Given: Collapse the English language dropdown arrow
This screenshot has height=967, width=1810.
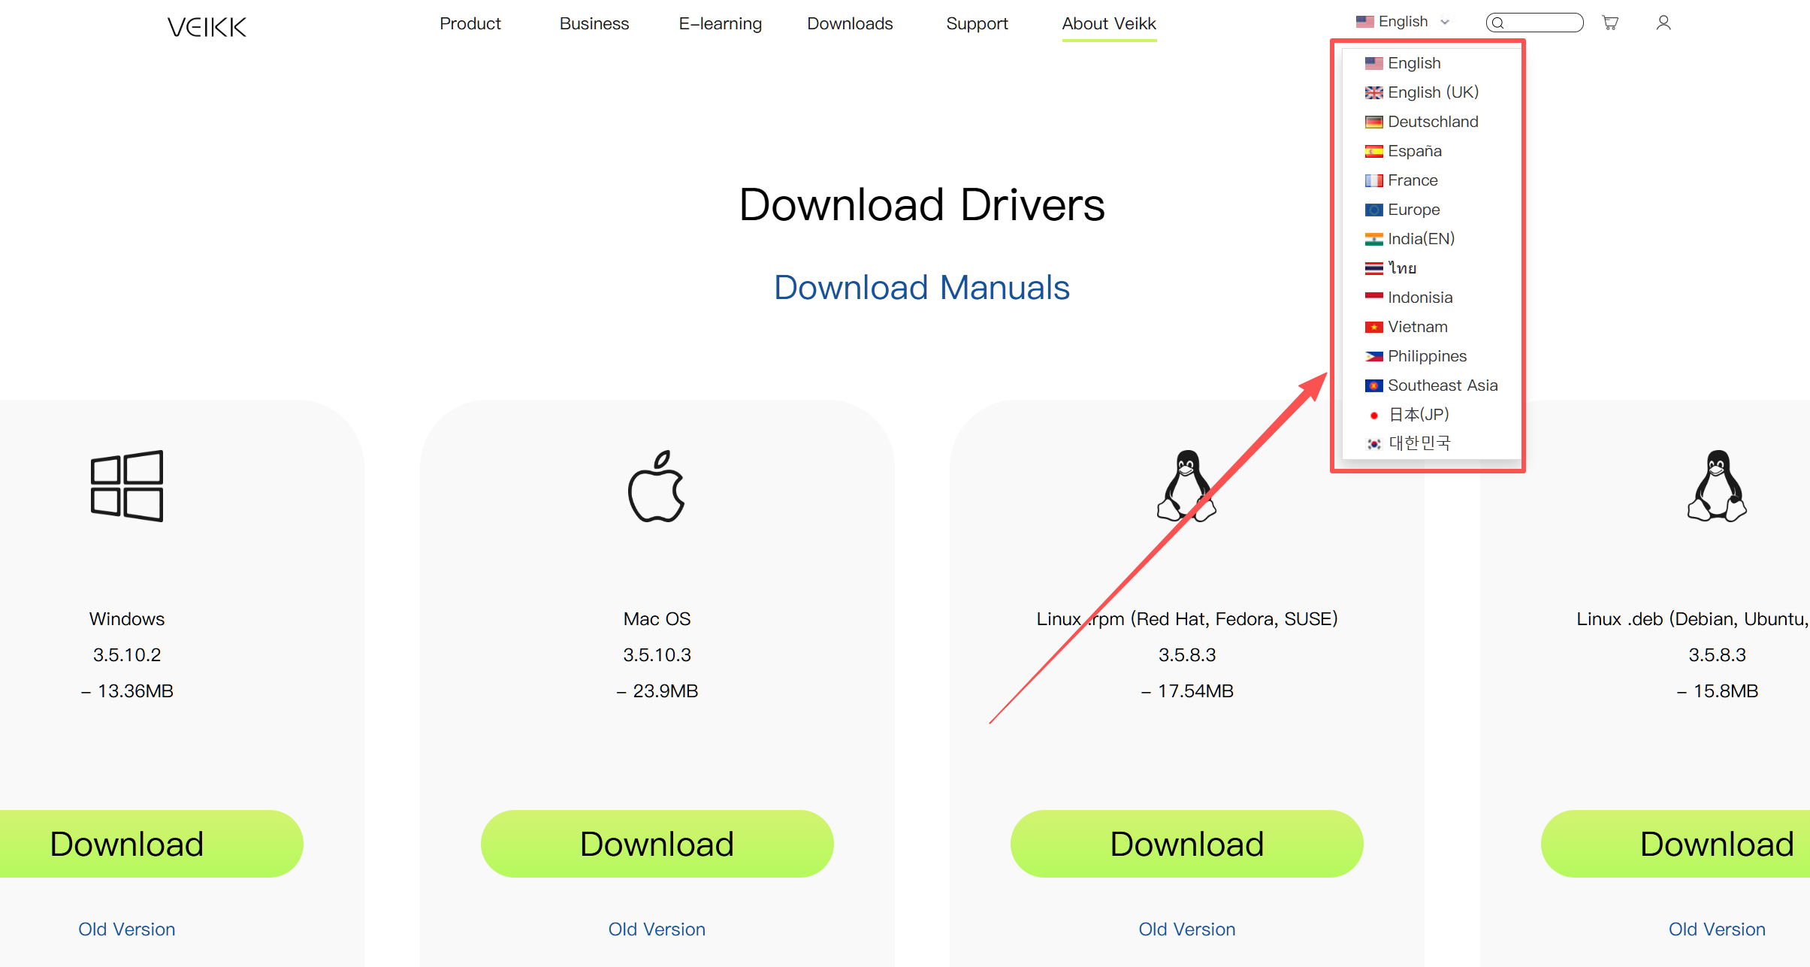Looking at the screenshot, I should point(1445,22).
